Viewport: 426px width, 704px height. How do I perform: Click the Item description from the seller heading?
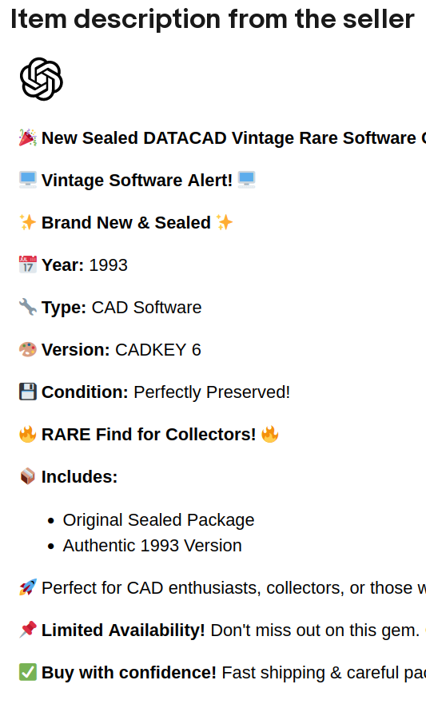click(213, 19)
